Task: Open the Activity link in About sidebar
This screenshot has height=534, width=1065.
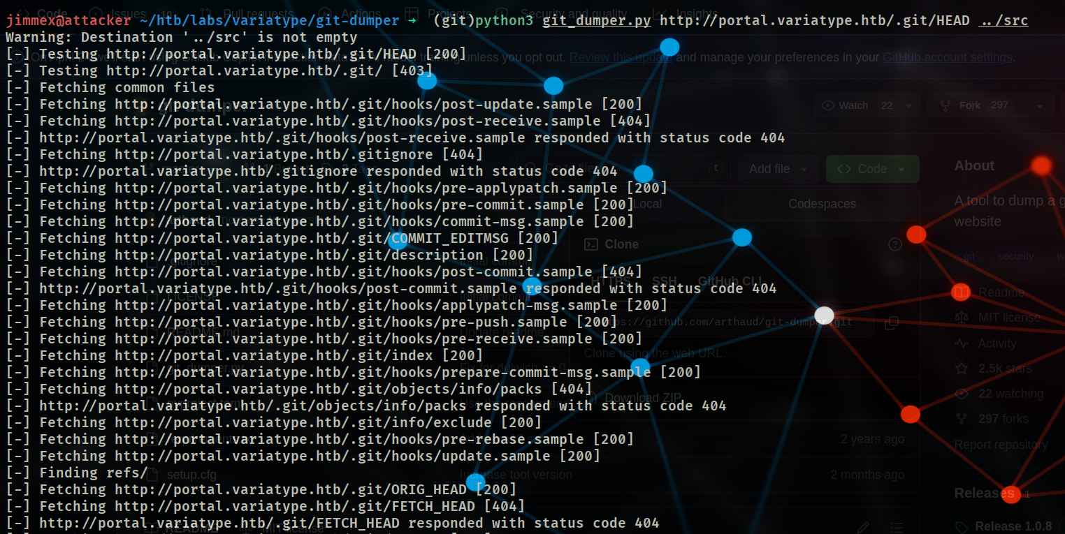Action: point(997,343)
